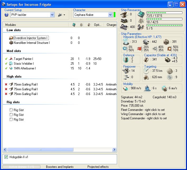Minimize the Setups for Incursus Frigate window
Screen dimensions: 187x170
[170, 4]
